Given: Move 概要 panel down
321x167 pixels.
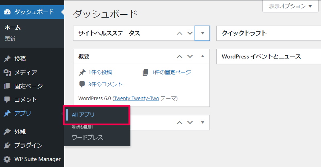Looking at the screenshot, I should coord(190,56).
